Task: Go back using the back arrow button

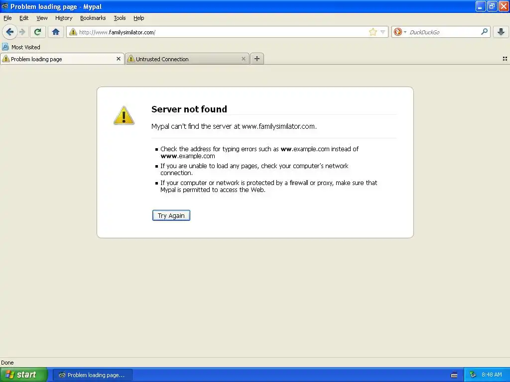Action: (9, 32)
